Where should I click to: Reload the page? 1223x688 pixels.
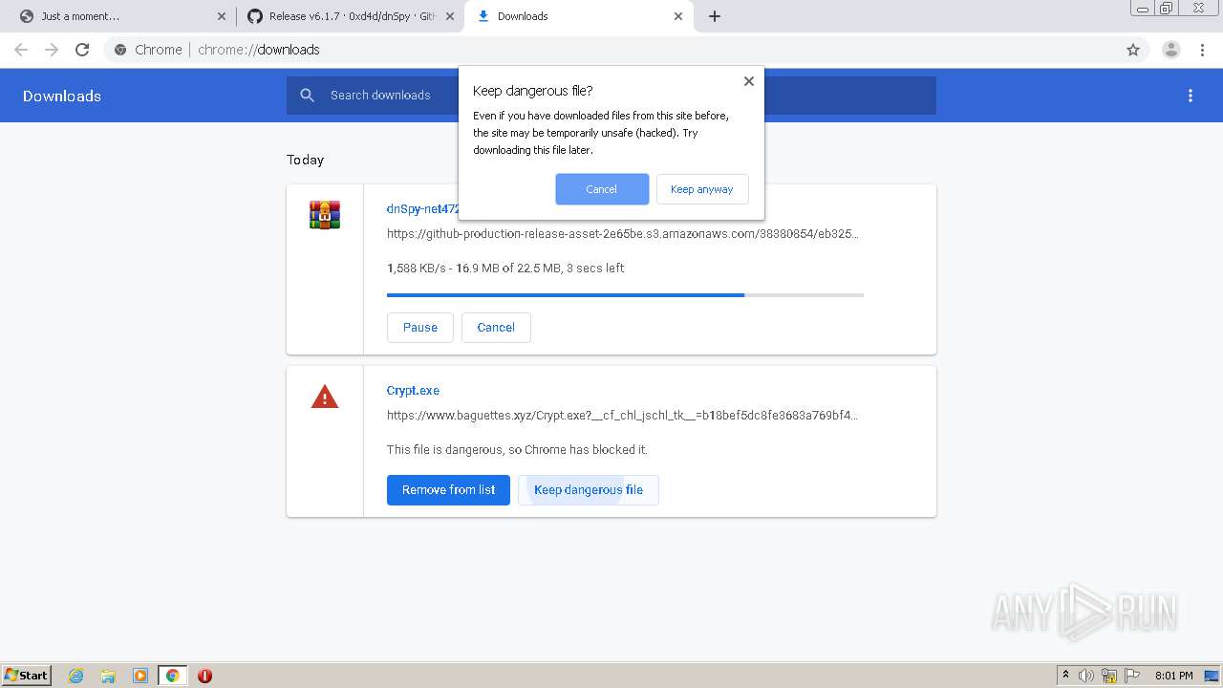[x=82, y=50]
